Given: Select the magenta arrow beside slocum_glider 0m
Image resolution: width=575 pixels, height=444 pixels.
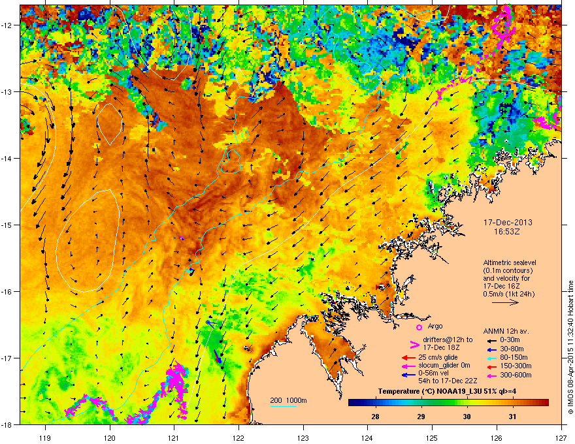Looking at the screenshot, I should point(408,366).
